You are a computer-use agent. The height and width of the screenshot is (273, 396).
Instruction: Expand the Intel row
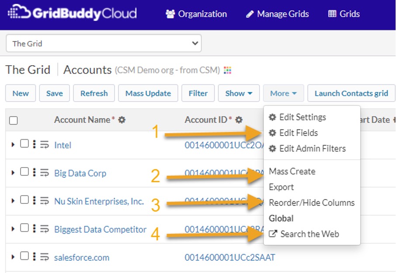pos(13,144)
